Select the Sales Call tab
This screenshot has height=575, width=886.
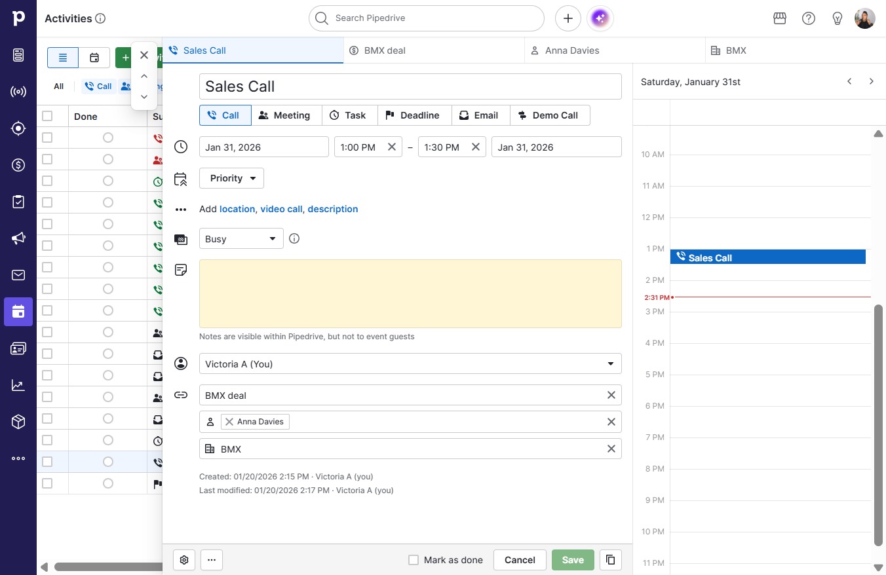(253, 50)
